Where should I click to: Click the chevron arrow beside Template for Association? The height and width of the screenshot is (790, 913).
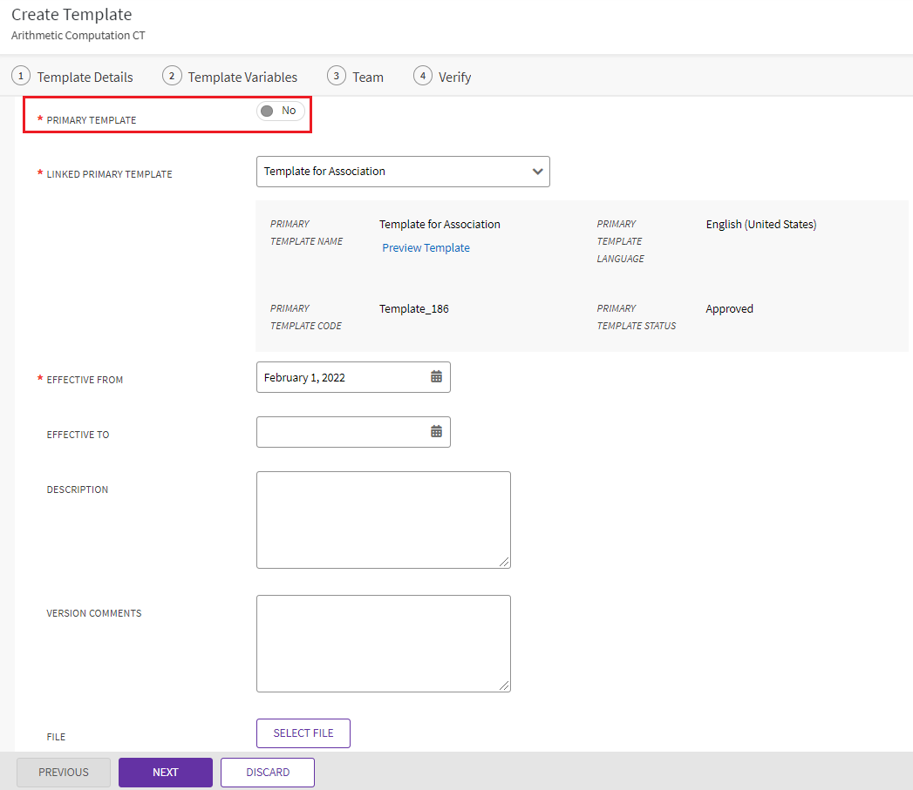click(x=537, y=172)
